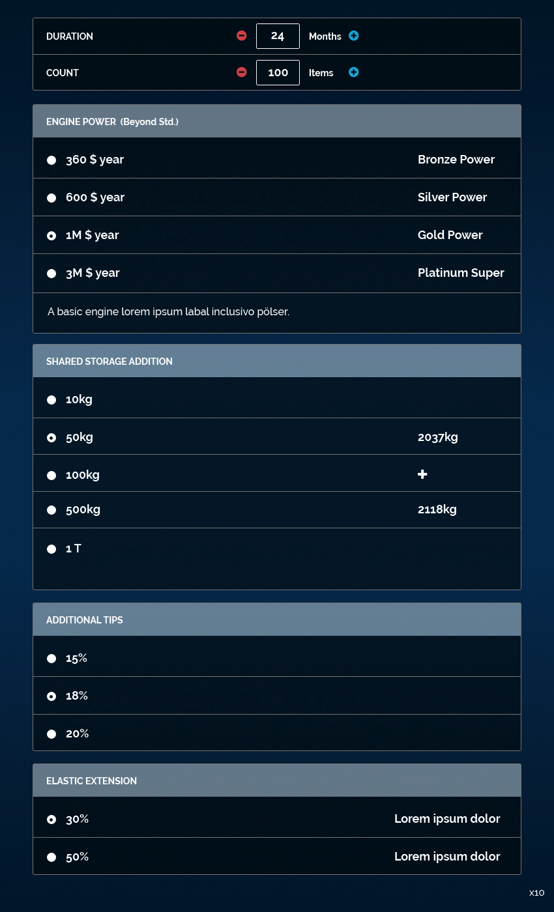Select the 500kg storage radio button
Viewport: 554px width, 912px height.
(x=51, y=510)
